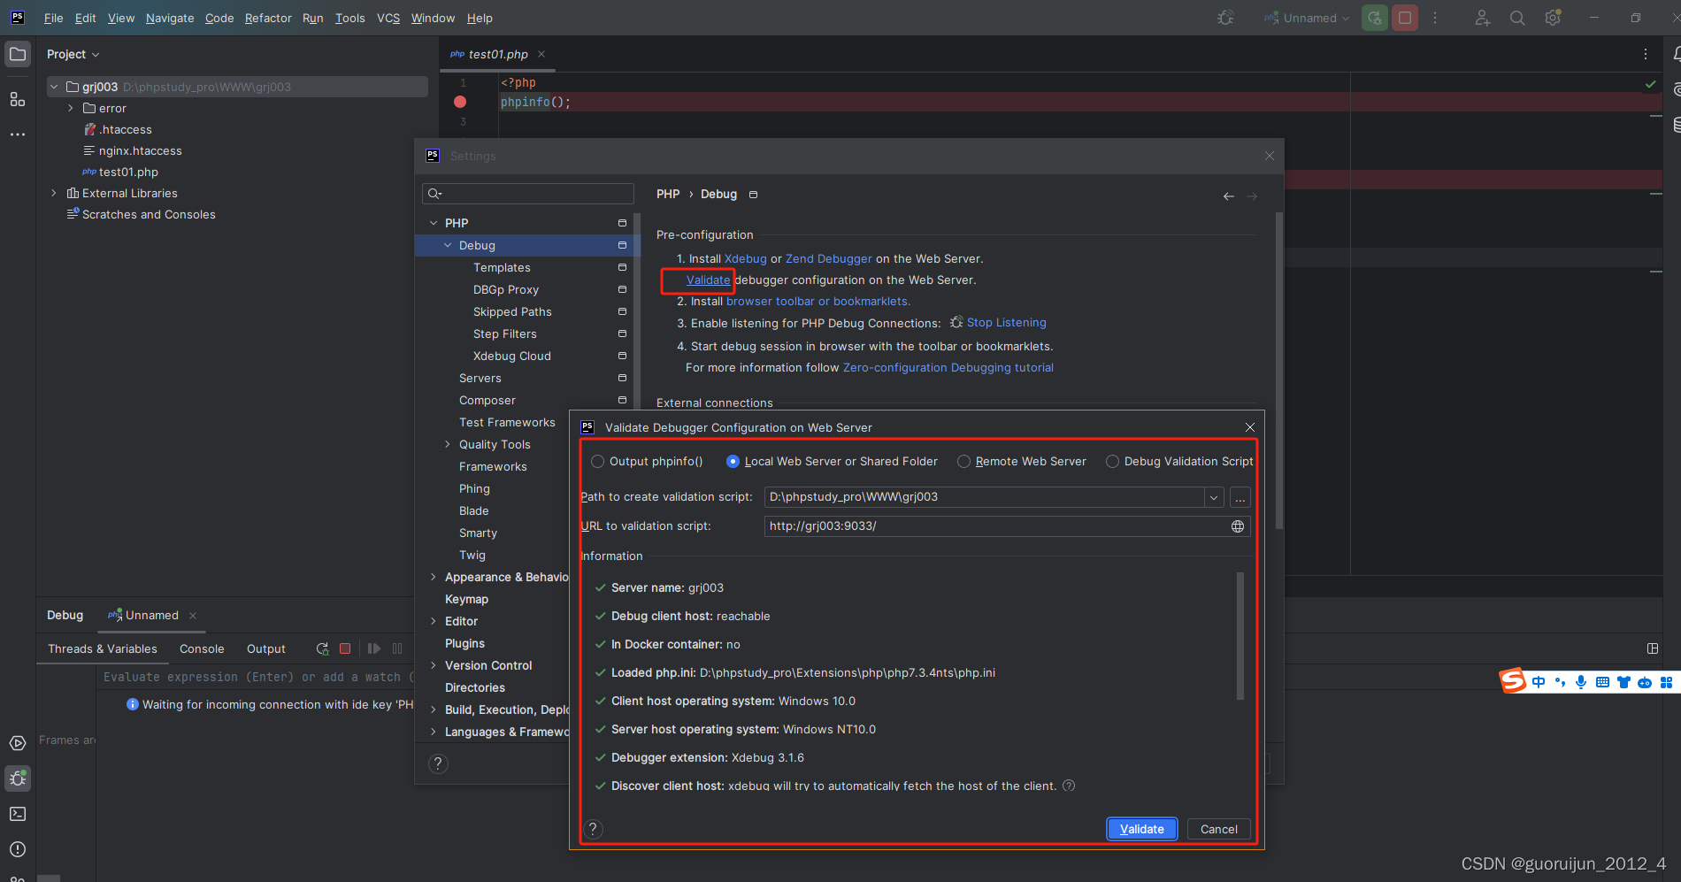Viewport: 1681px width, 882px height.
Task: Expand External Libraries node
Action: click(54, 193)
